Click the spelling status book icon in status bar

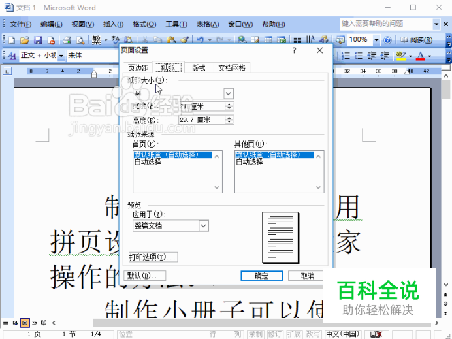point(376,334)
